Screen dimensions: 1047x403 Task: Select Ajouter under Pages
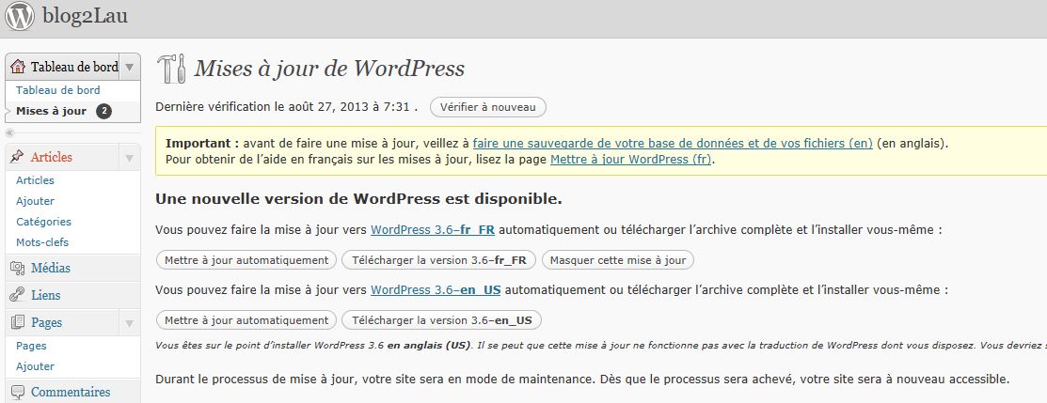pyautogui.click(x=36, y=366)
